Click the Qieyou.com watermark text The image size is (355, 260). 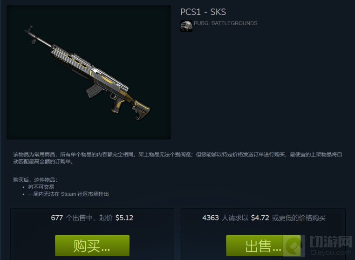pyautogui.click(x=331, y=253)
